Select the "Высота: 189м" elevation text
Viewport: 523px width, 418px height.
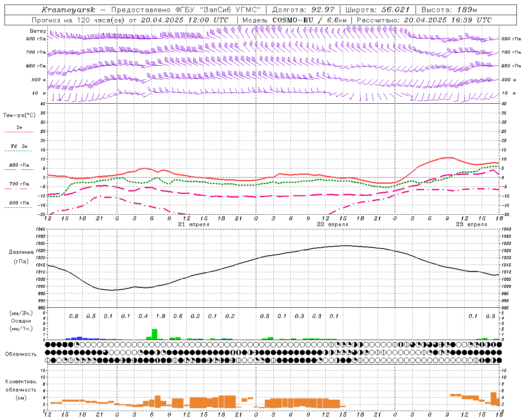tap(449, 10)
